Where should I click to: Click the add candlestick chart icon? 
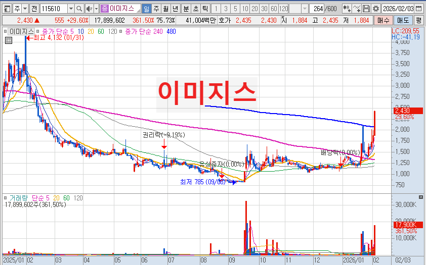347,9
